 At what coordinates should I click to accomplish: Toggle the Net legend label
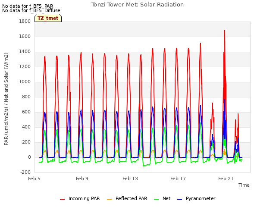(166, 198)
